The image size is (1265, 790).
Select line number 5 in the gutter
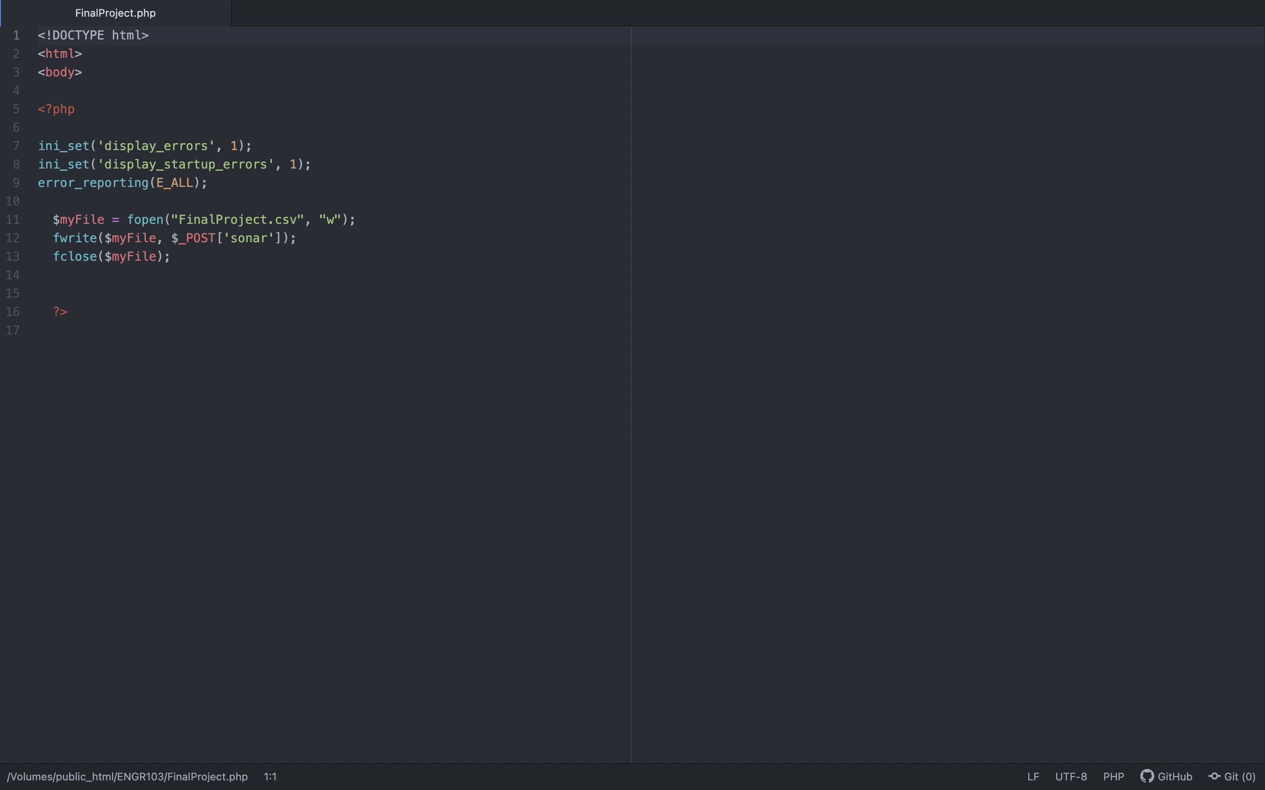[x=16, y=109]
